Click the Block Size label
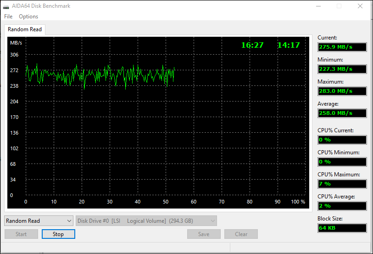 [x=330, y=219]
